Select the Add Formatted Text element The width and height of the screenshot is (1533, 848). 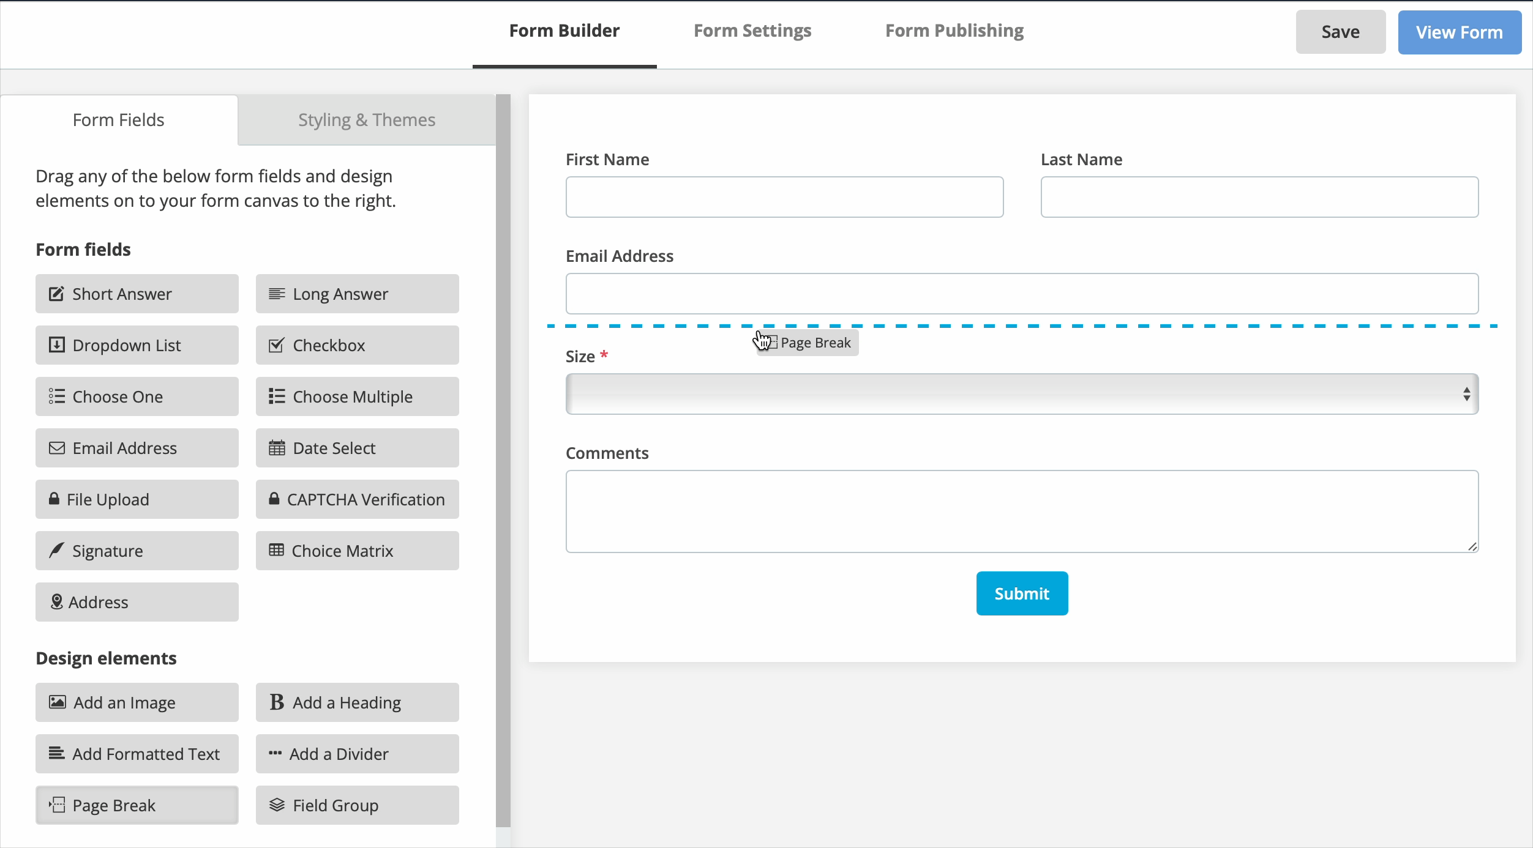point(137,754)
